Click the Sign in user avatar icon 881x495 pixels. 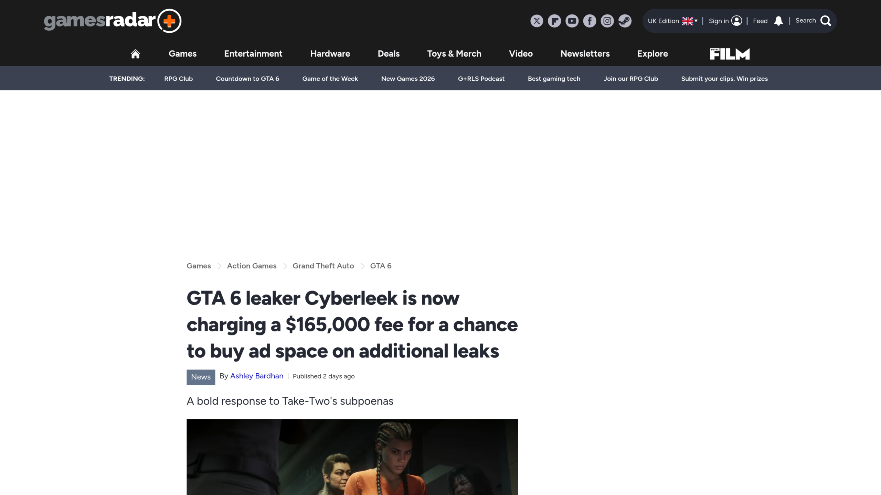(736, 21)
